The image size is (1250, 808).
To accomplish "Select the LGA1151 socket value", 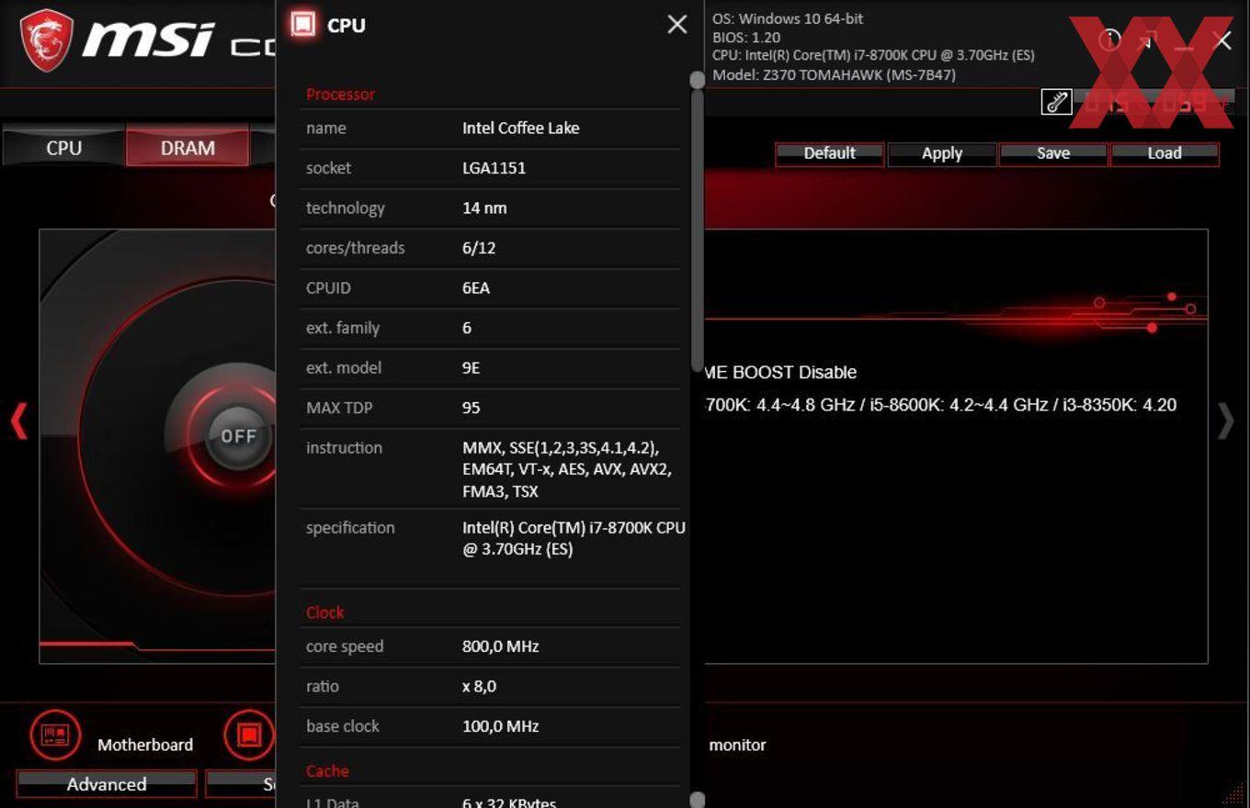I will click(494, 168).
